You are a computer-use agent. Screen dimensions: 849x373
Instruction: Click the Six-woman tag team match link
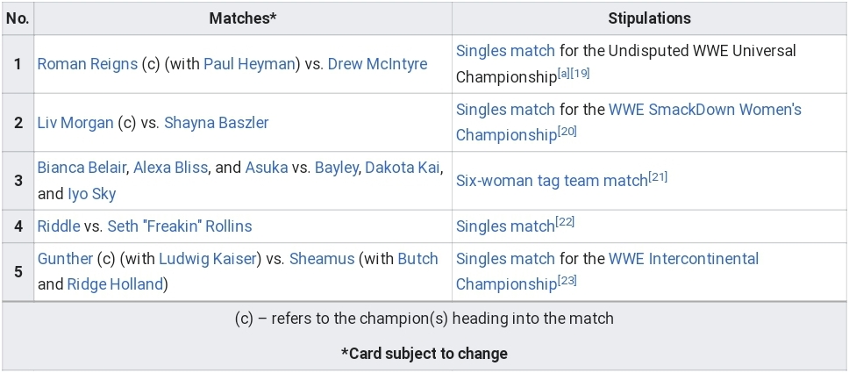(552, 181)
